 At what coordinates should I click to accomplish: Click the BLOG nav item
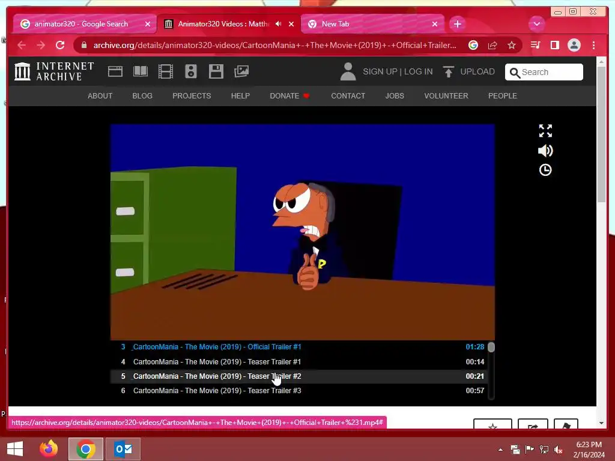[x=142, y=95]
